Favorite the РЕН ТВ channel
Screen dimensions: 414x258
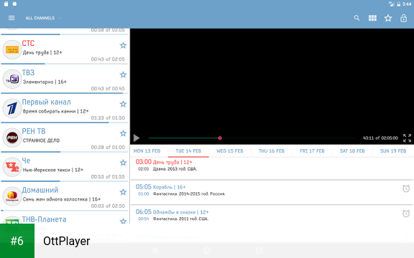coord(123,133)
